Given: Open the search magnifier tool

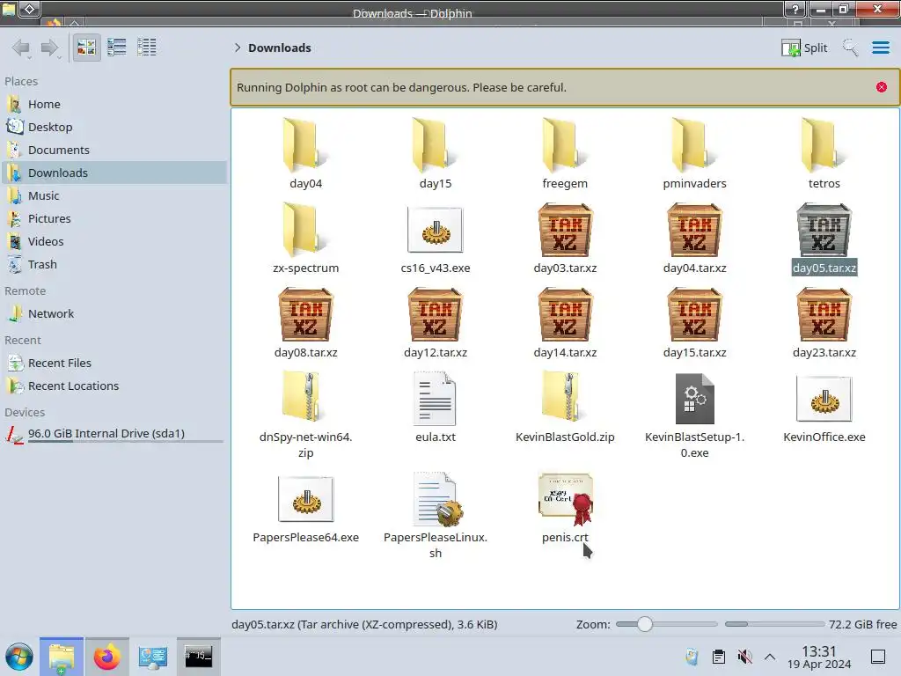Looking at the screenshot, I should pos(850,48).
